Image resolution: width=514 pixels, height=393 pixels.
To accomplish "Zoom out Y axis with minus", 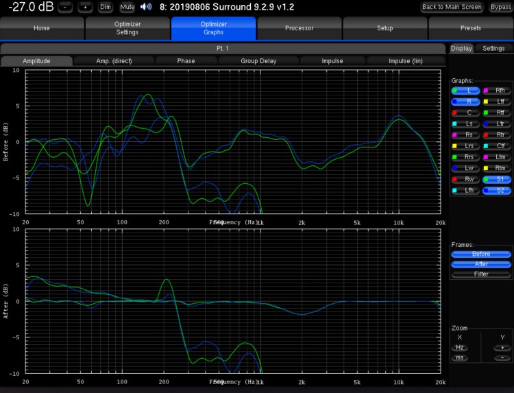I will click(502, 358).
